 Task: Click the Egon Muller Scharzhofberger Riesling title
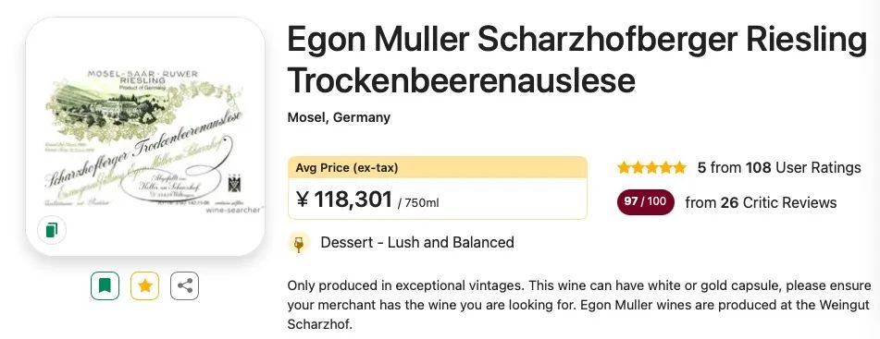click(x=577, y=42)
